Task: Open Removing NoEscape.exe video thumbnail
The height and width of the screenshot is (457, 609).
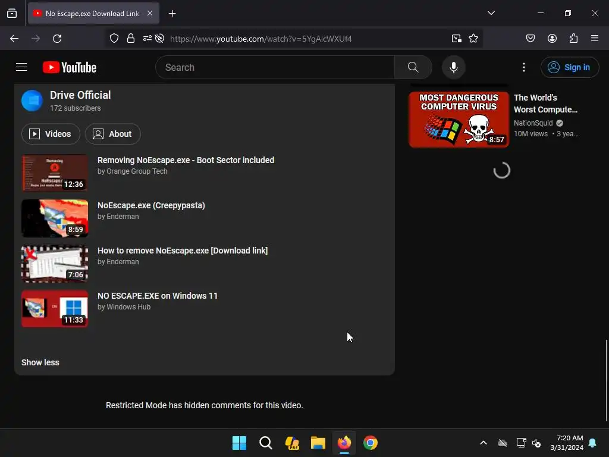Action: point(55,173)
